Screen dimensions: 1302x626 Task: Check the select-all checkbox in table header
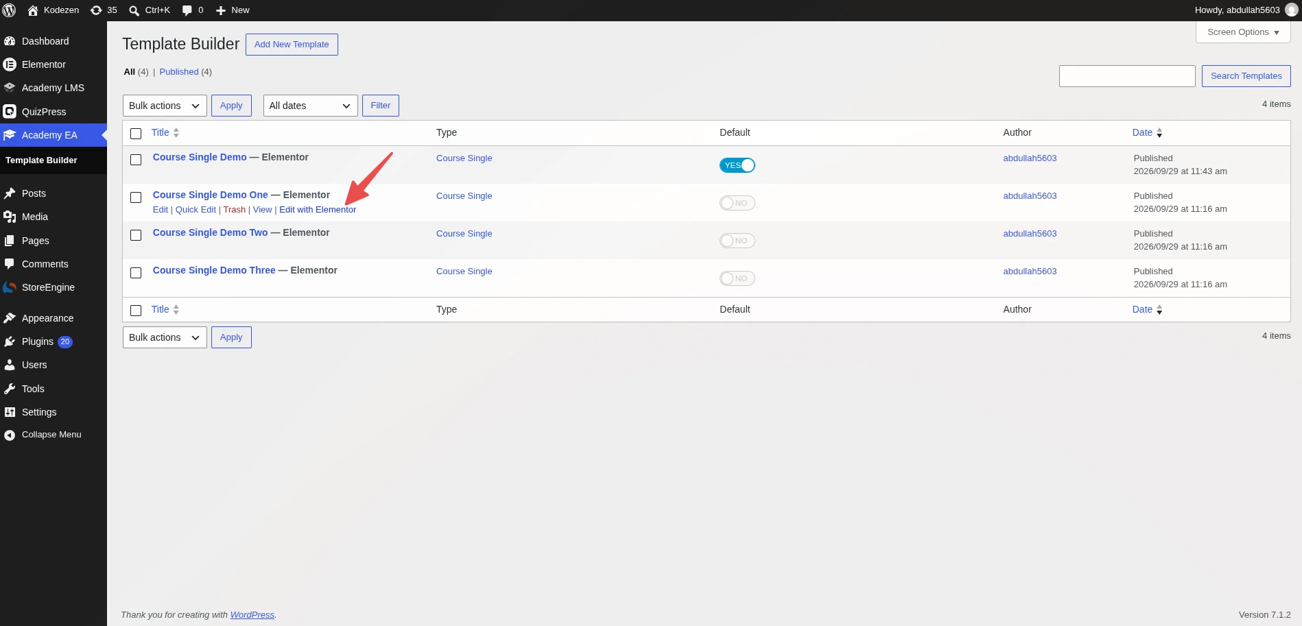pos(136,134)
